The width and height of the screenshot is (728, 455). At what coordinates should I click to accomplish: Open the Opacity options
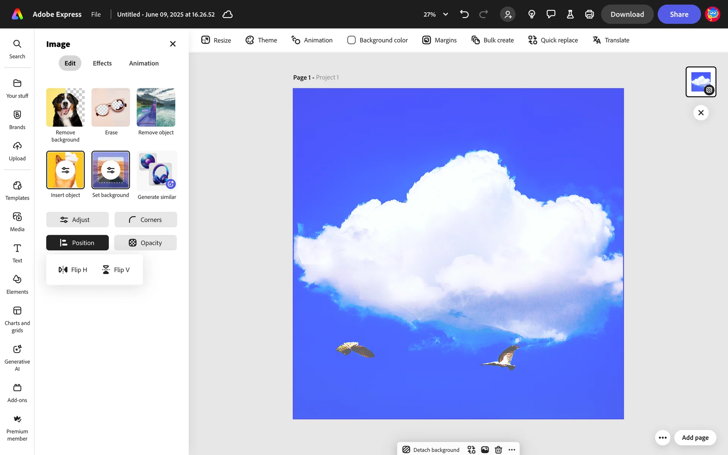[146, 243]
